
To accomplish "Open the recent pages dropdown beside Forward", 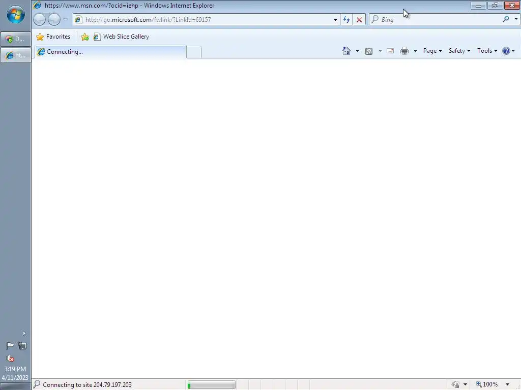I will [65, 20].
